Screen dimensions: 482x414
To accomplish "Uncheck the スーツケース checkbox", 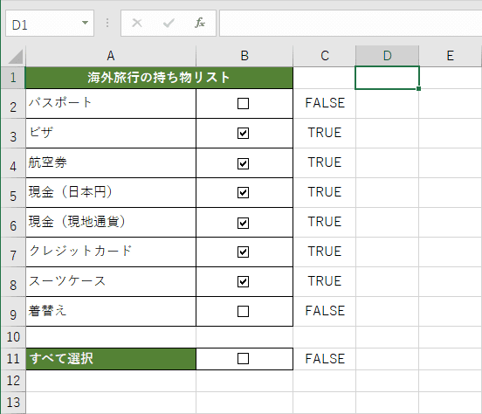I will pos(243,281).
